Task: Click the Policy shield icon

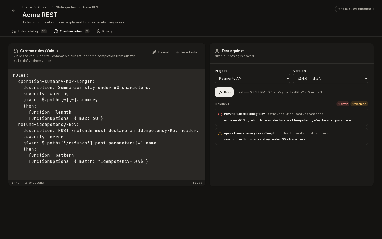Action: pyautogui.click(x=99, y=31)
